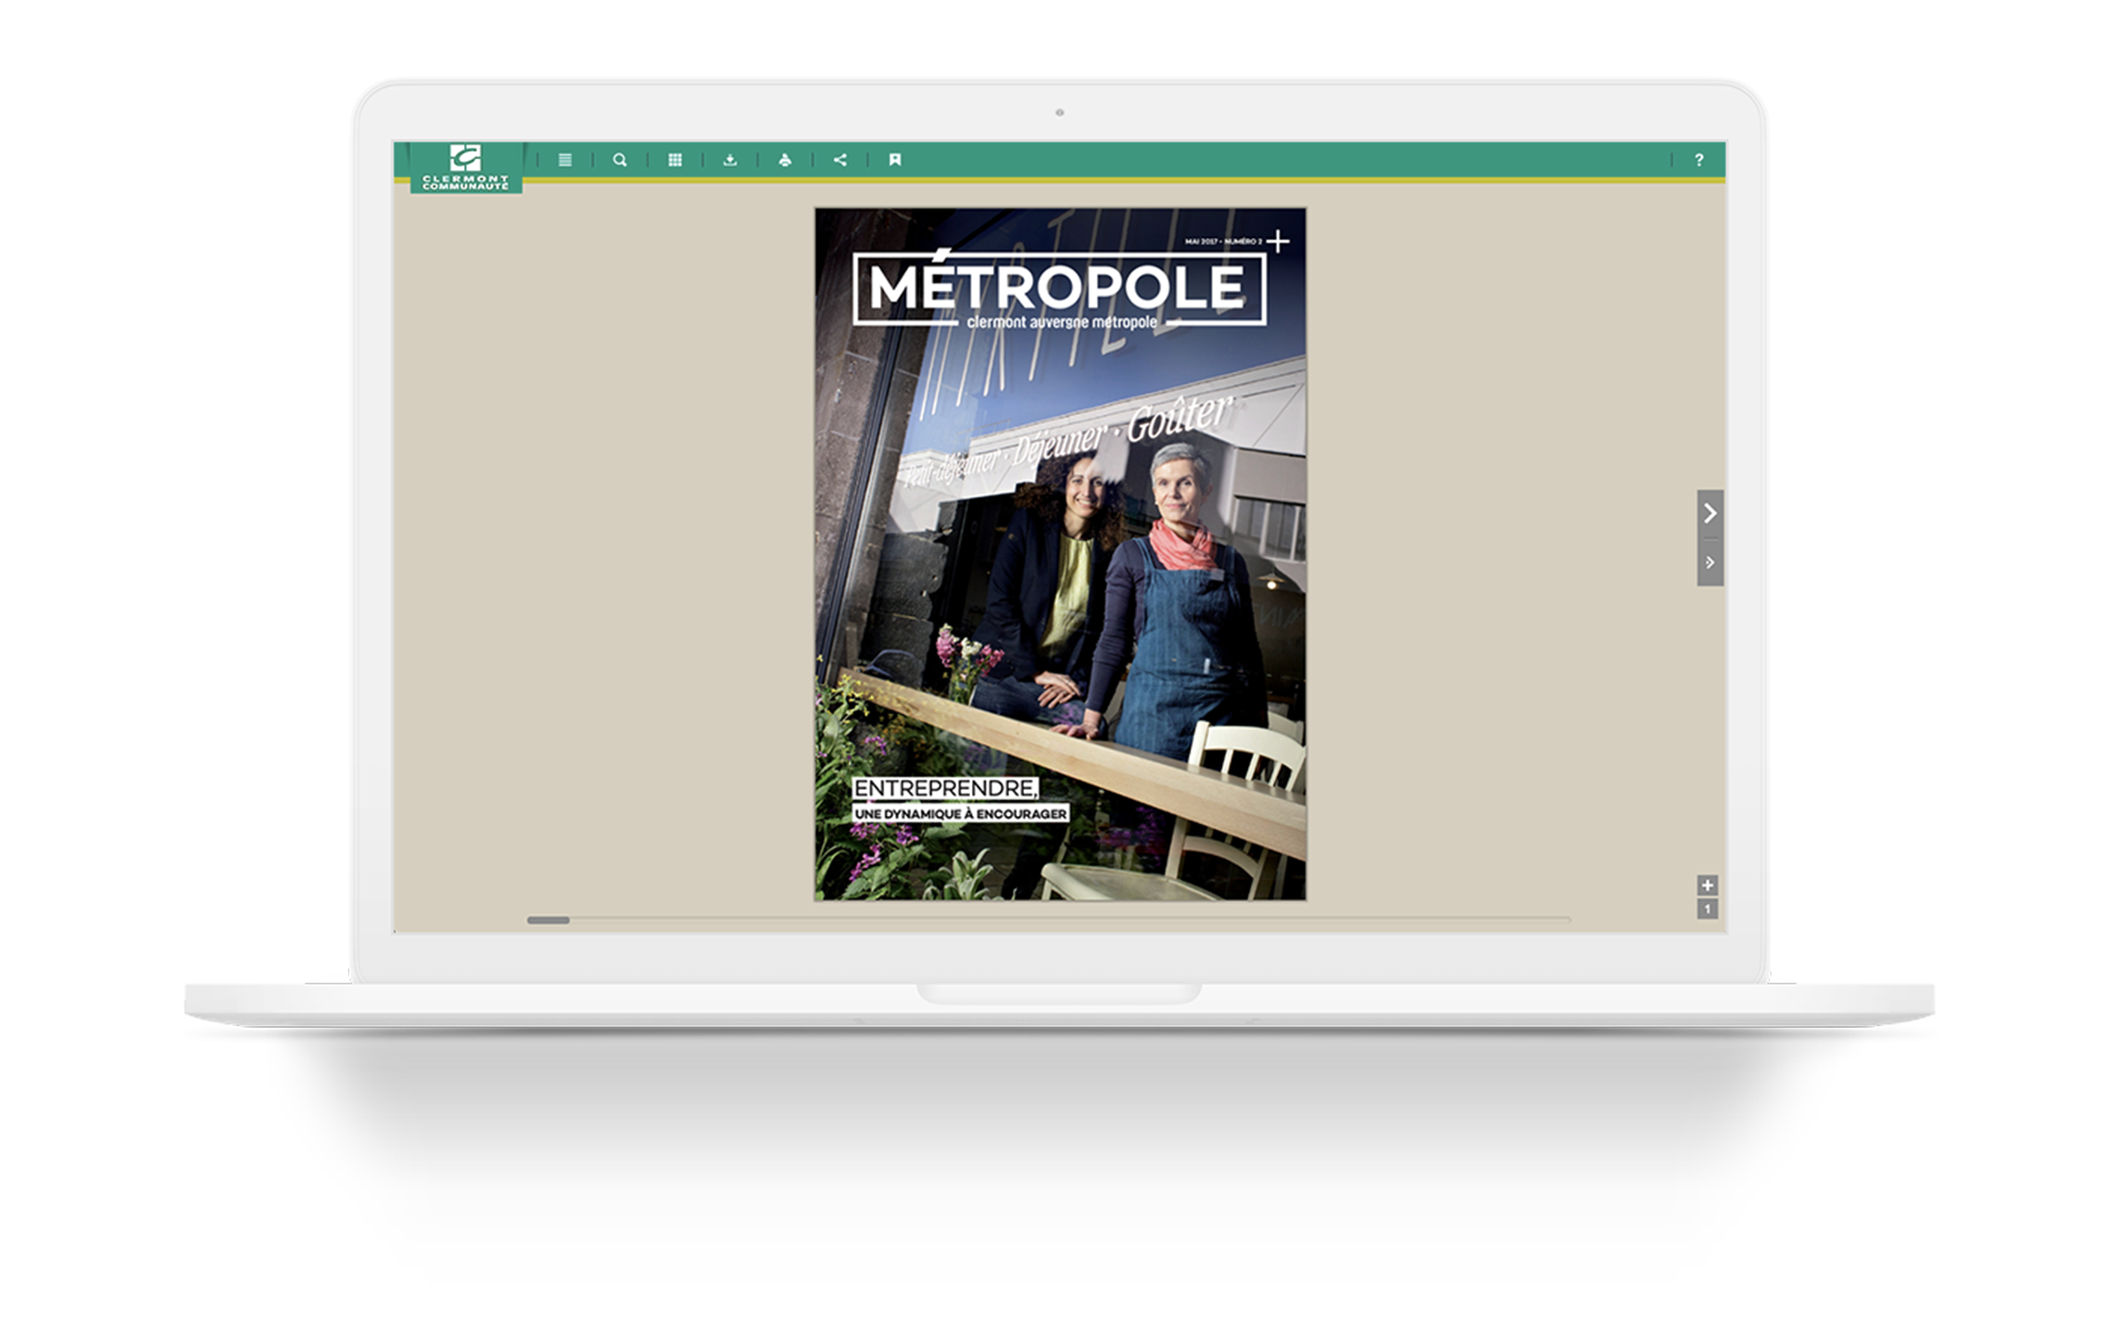Click 'clermont auvergne métropole' tagline text
The width and height of the screenshot is (2120, 1330).
tap(1062, 322)
